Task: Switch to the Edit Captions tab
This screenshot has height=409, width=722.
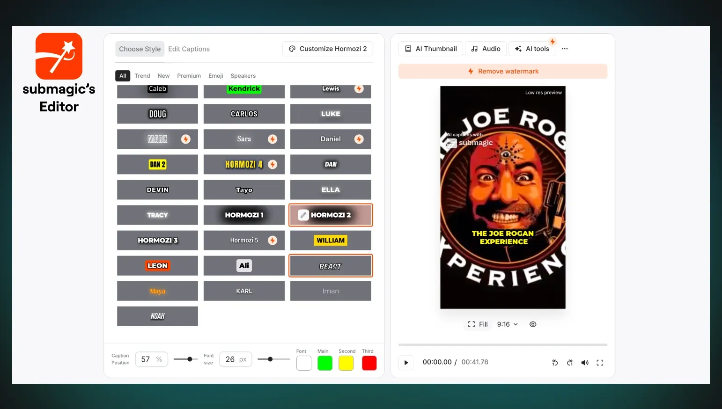Action: 189,49
